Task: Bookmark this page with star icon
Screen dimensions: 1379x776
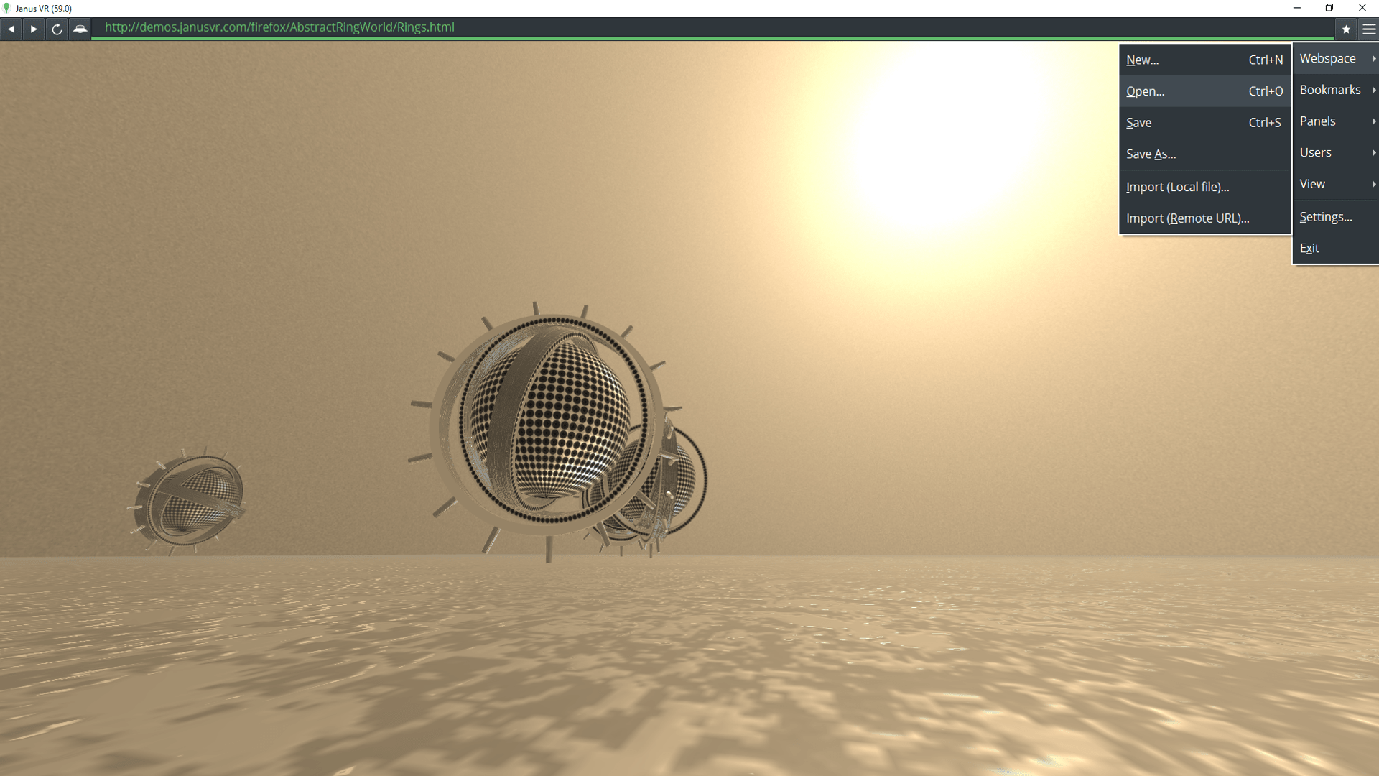Action: (x=1346, y=29)
